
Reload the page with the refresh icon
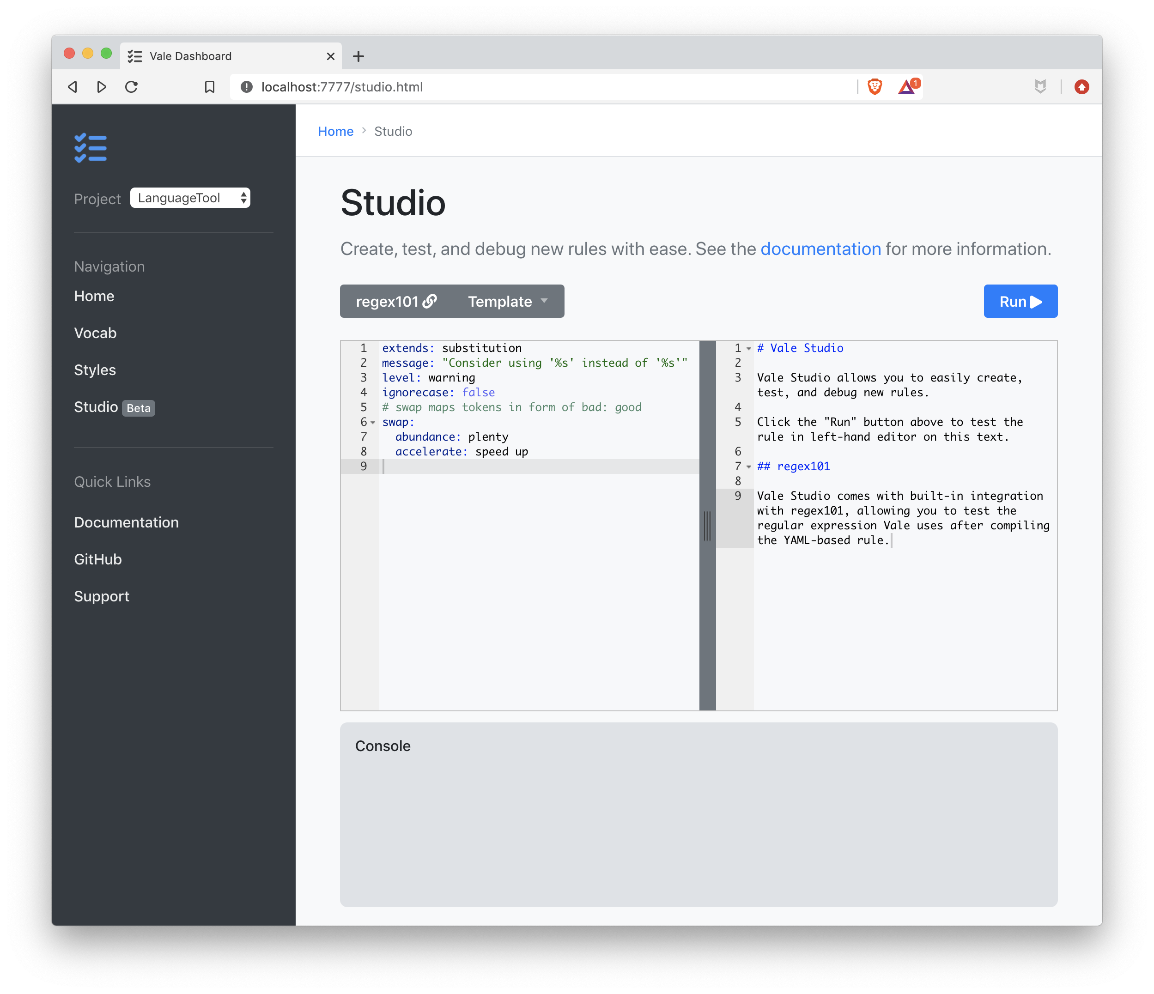(x=132, y=87)
